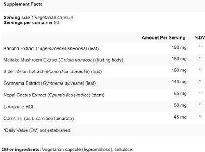Select the Carnitine ingredient row label
205x152 pixels.
(x=39, y=118)
